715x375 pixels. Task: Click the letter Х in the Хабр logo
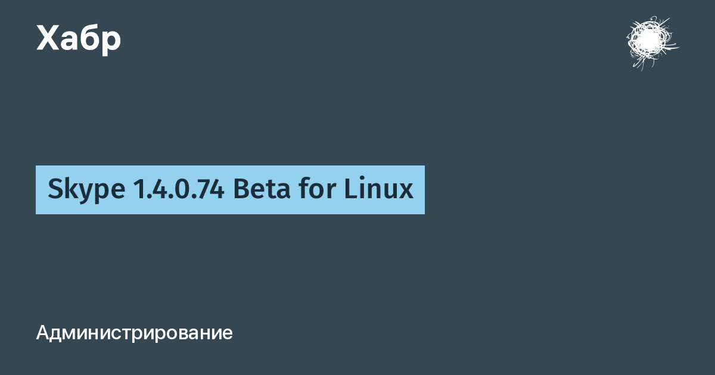point(48,38)
